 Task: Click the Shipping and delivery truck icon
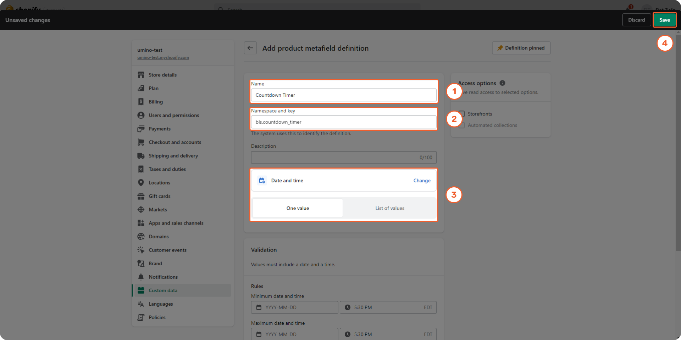pyautogui.click(x=141, y=156)
